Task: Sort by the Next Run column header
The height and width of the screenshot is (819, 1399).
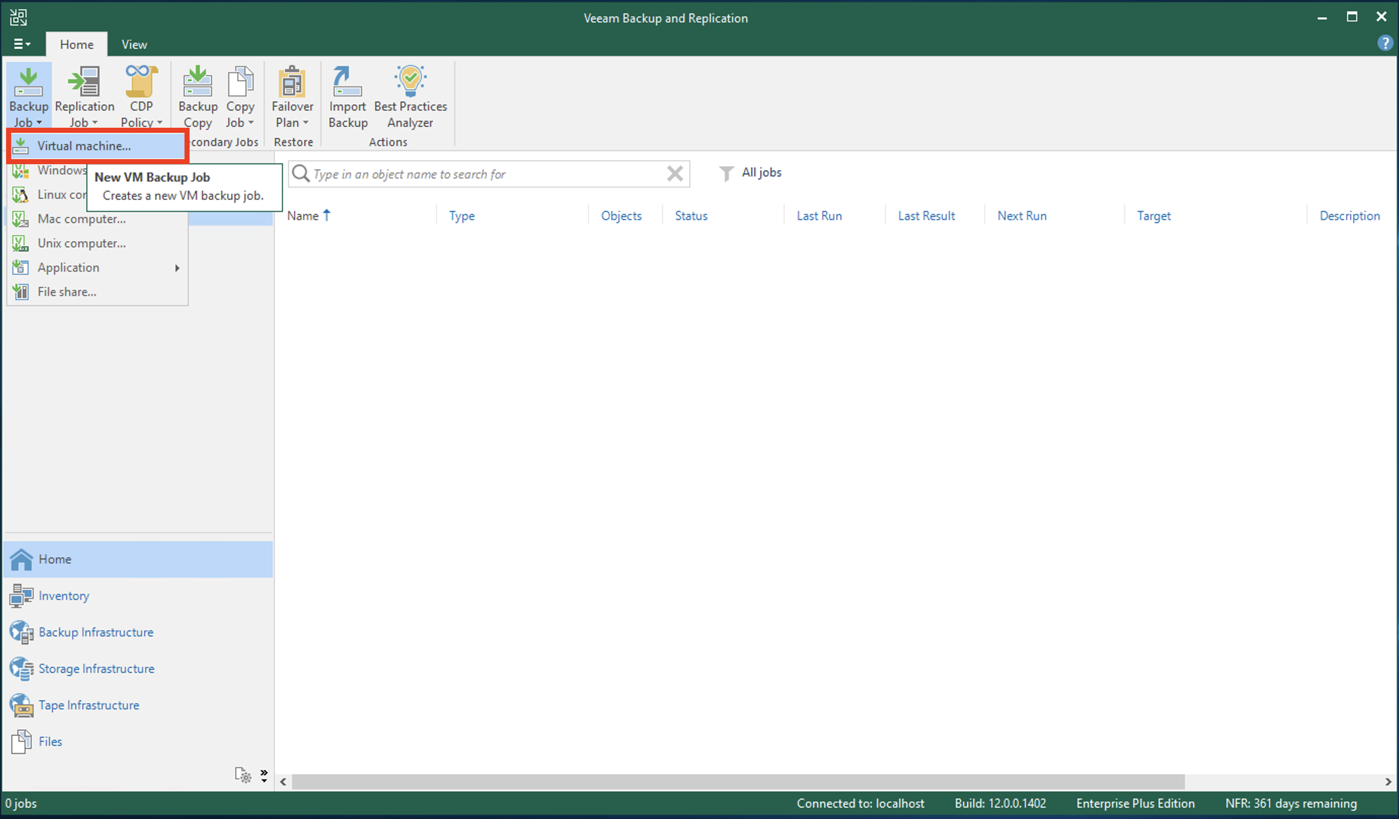Action: [x=1022, y=216]
